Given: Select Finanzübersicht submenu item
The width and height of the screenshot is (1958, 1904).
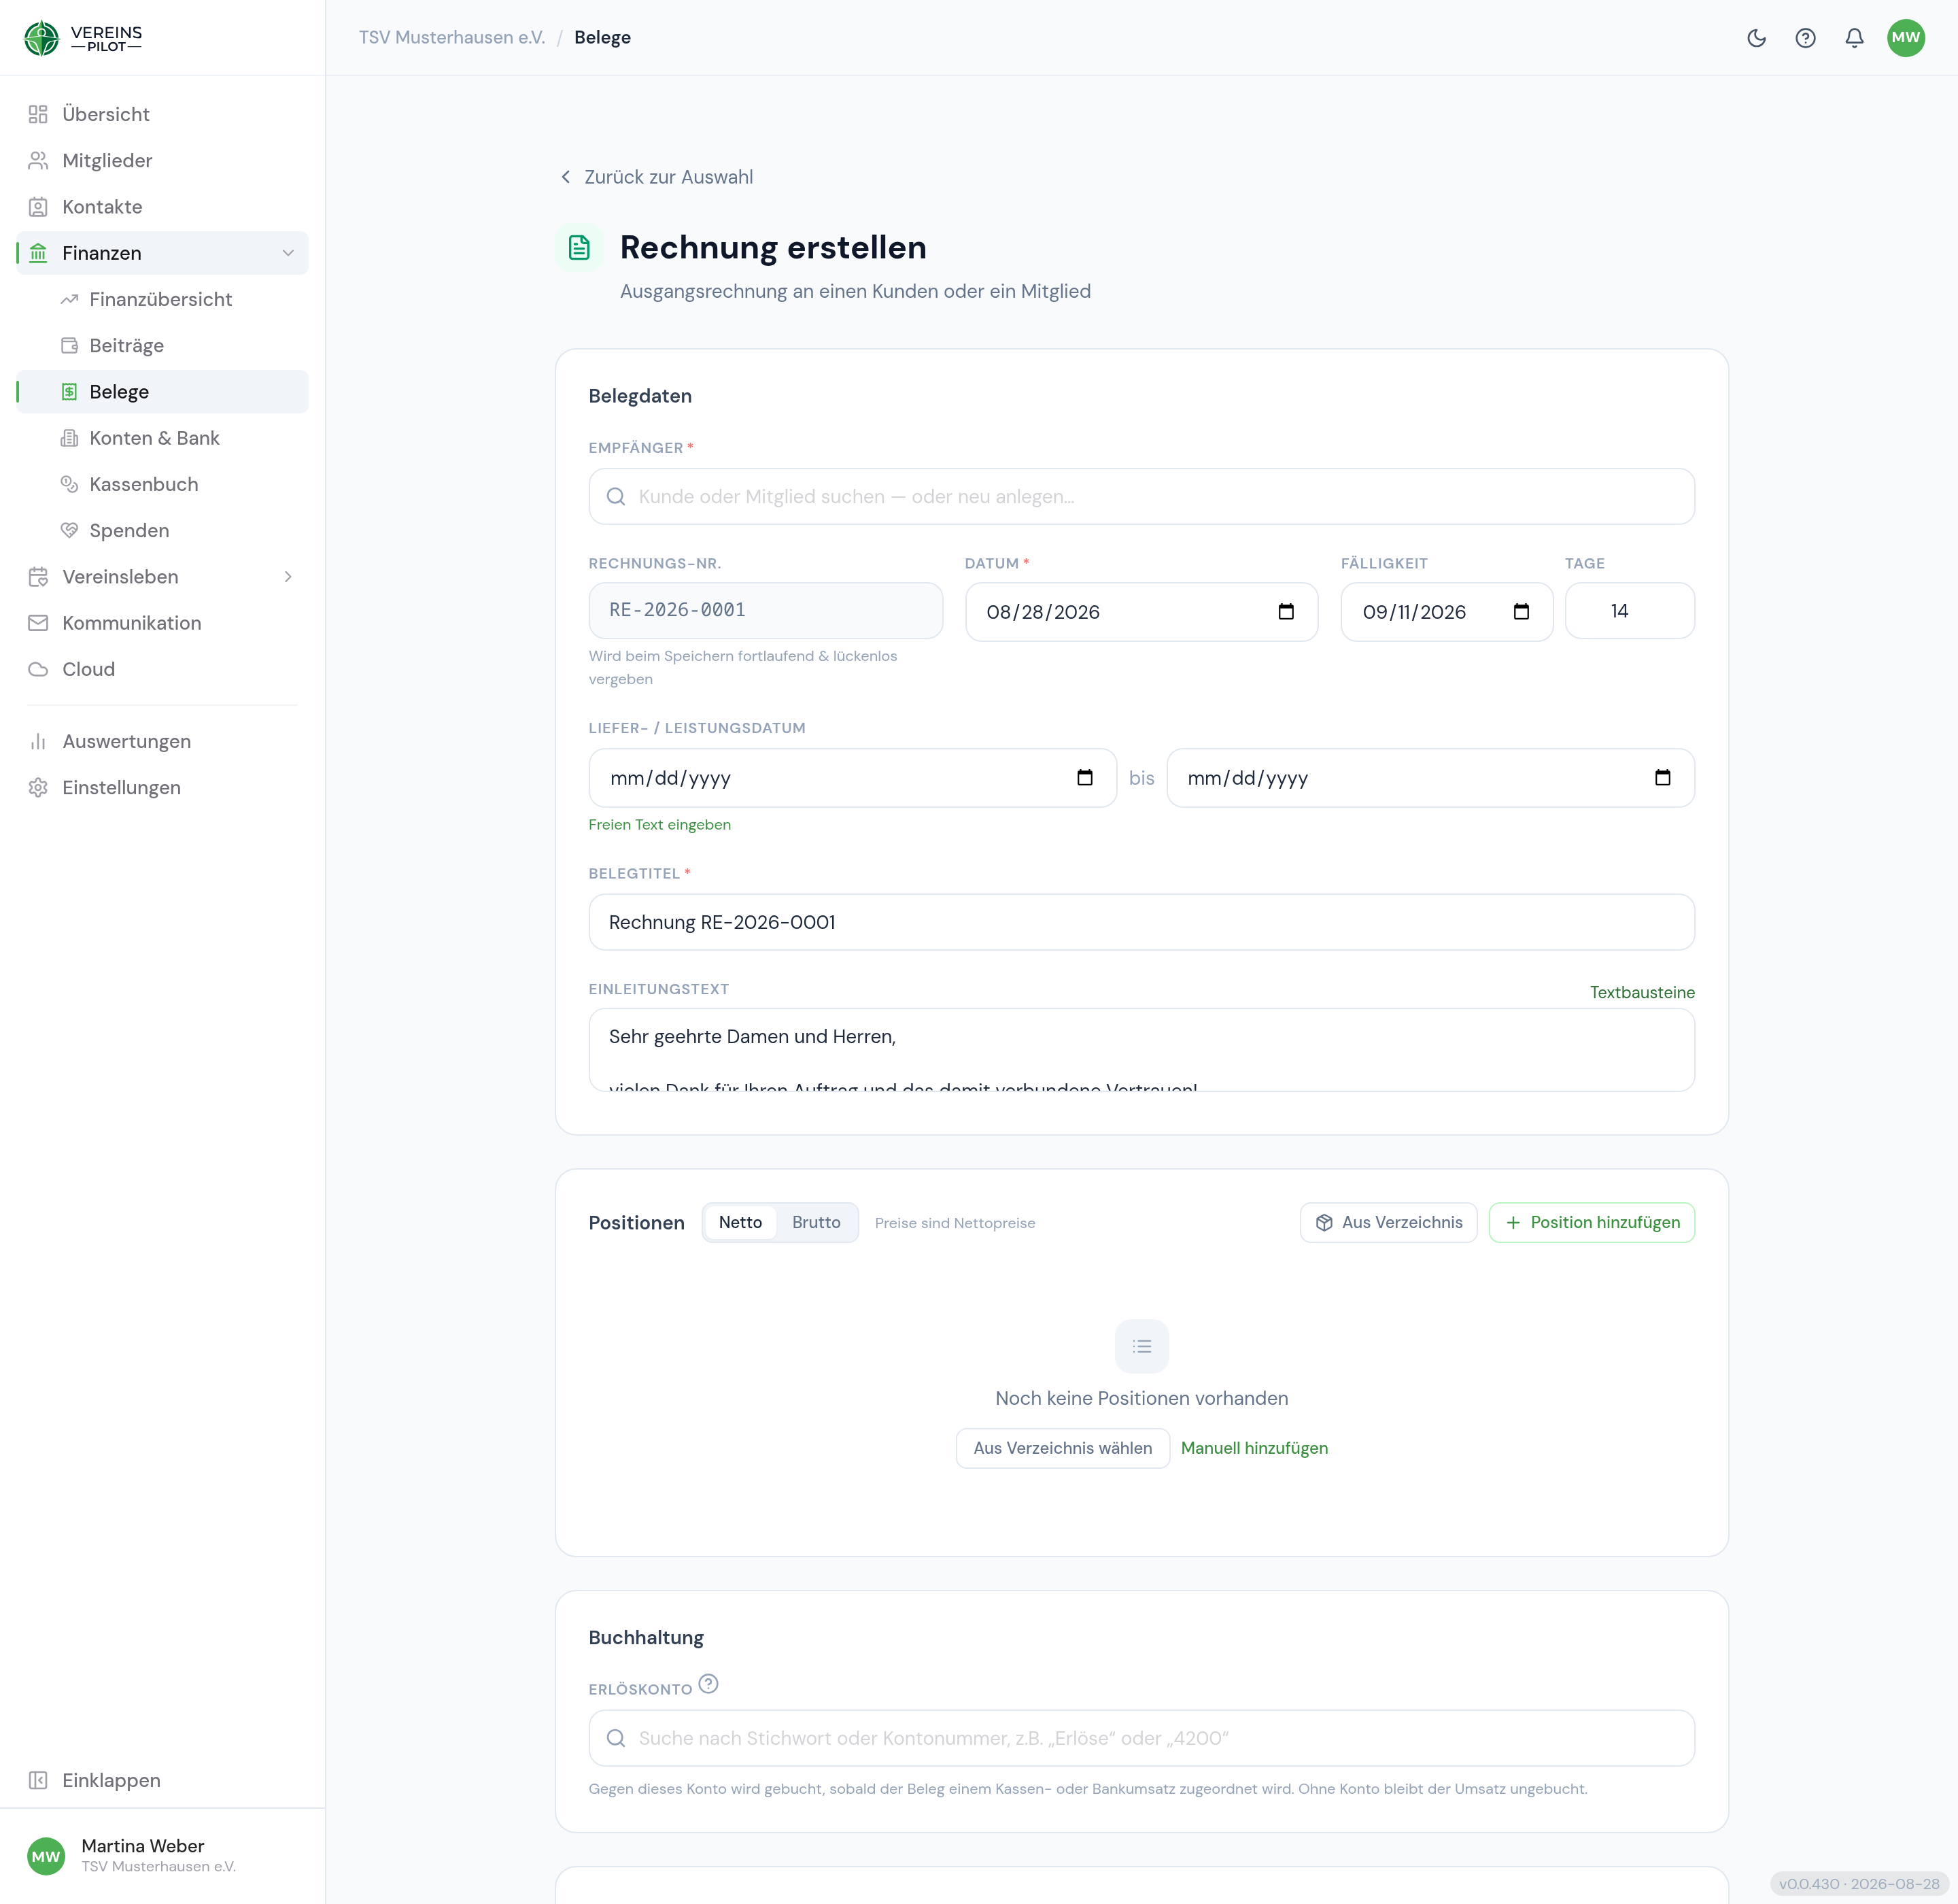Looking at the screenshot, I should tap(162, 299).
